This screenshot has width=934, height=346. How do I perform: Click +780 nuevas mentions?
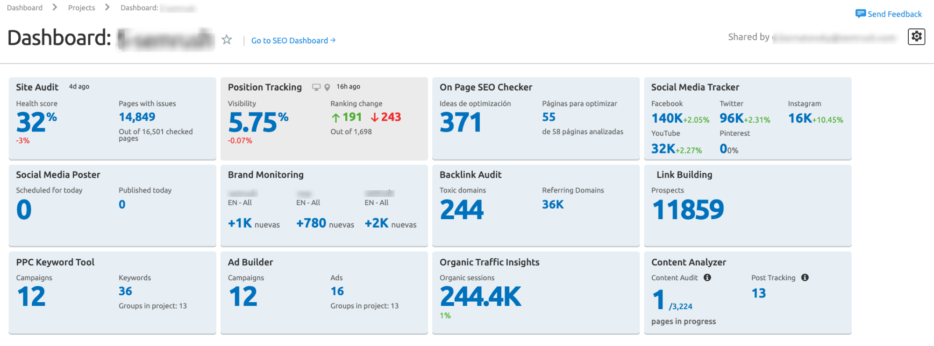point(325,223)
